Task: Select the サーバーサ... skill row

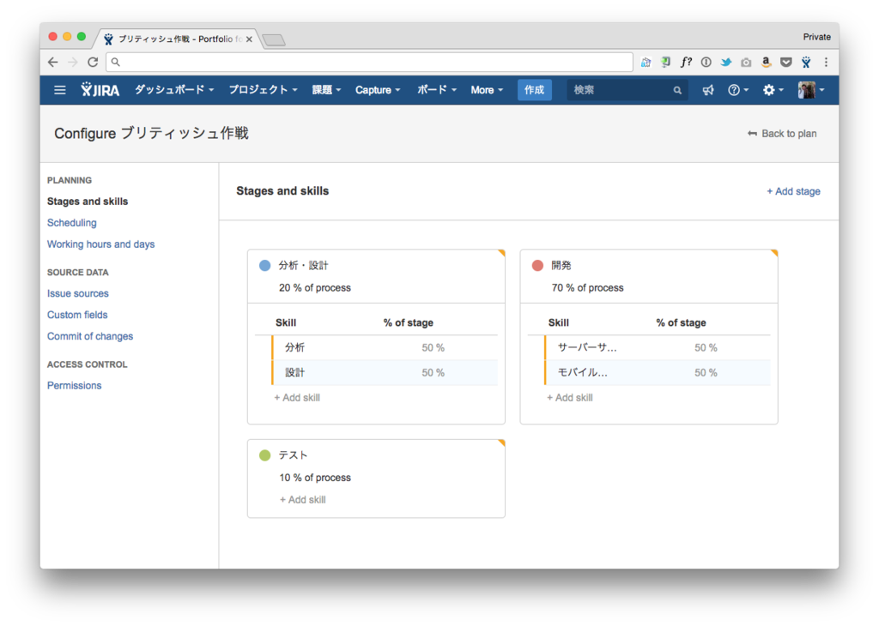Action: pyautogui.click(x=657, y=347)
